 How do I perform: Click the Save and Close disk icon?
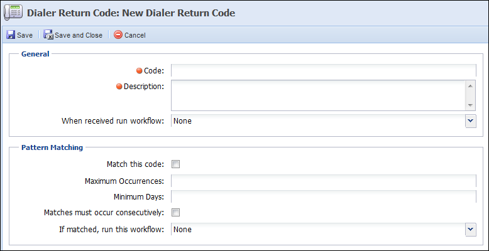tap(48, 35)
